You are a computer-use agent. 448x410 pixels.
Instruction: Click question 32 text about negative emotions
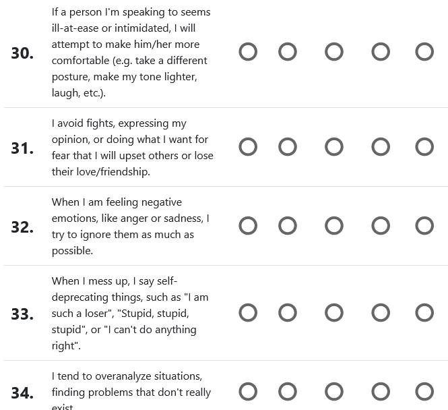point(131,226)
